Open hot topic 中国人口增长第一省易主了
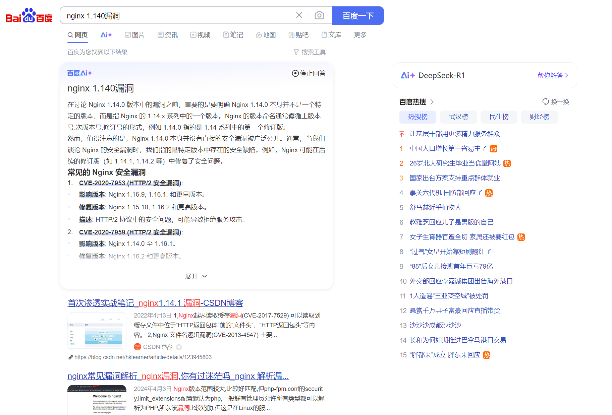Viewport: 612px width, 415px height. point(448,148)
